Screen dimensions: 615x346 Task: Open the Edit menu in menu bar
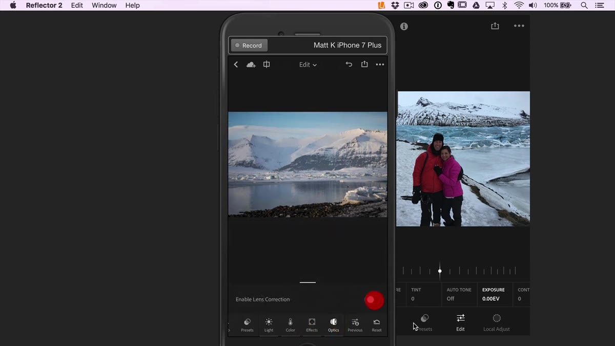coord(77,5)
